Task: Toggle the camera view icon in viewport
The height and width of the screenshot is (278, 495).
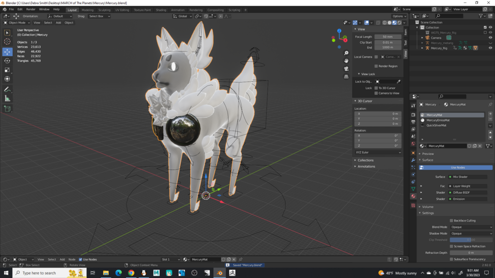Action: pyautogui.click(x=346, y=69)
